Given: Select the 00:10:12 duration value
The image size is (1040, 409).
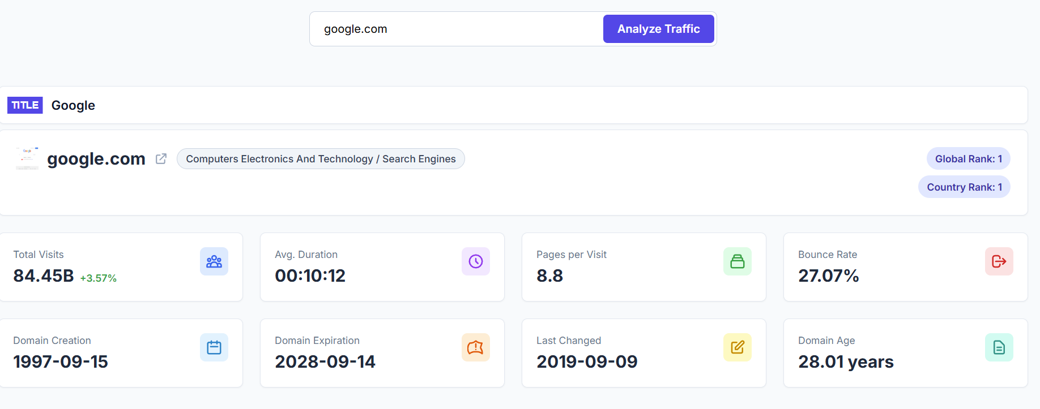Looking at the screenshot, I should click(310, 276).
